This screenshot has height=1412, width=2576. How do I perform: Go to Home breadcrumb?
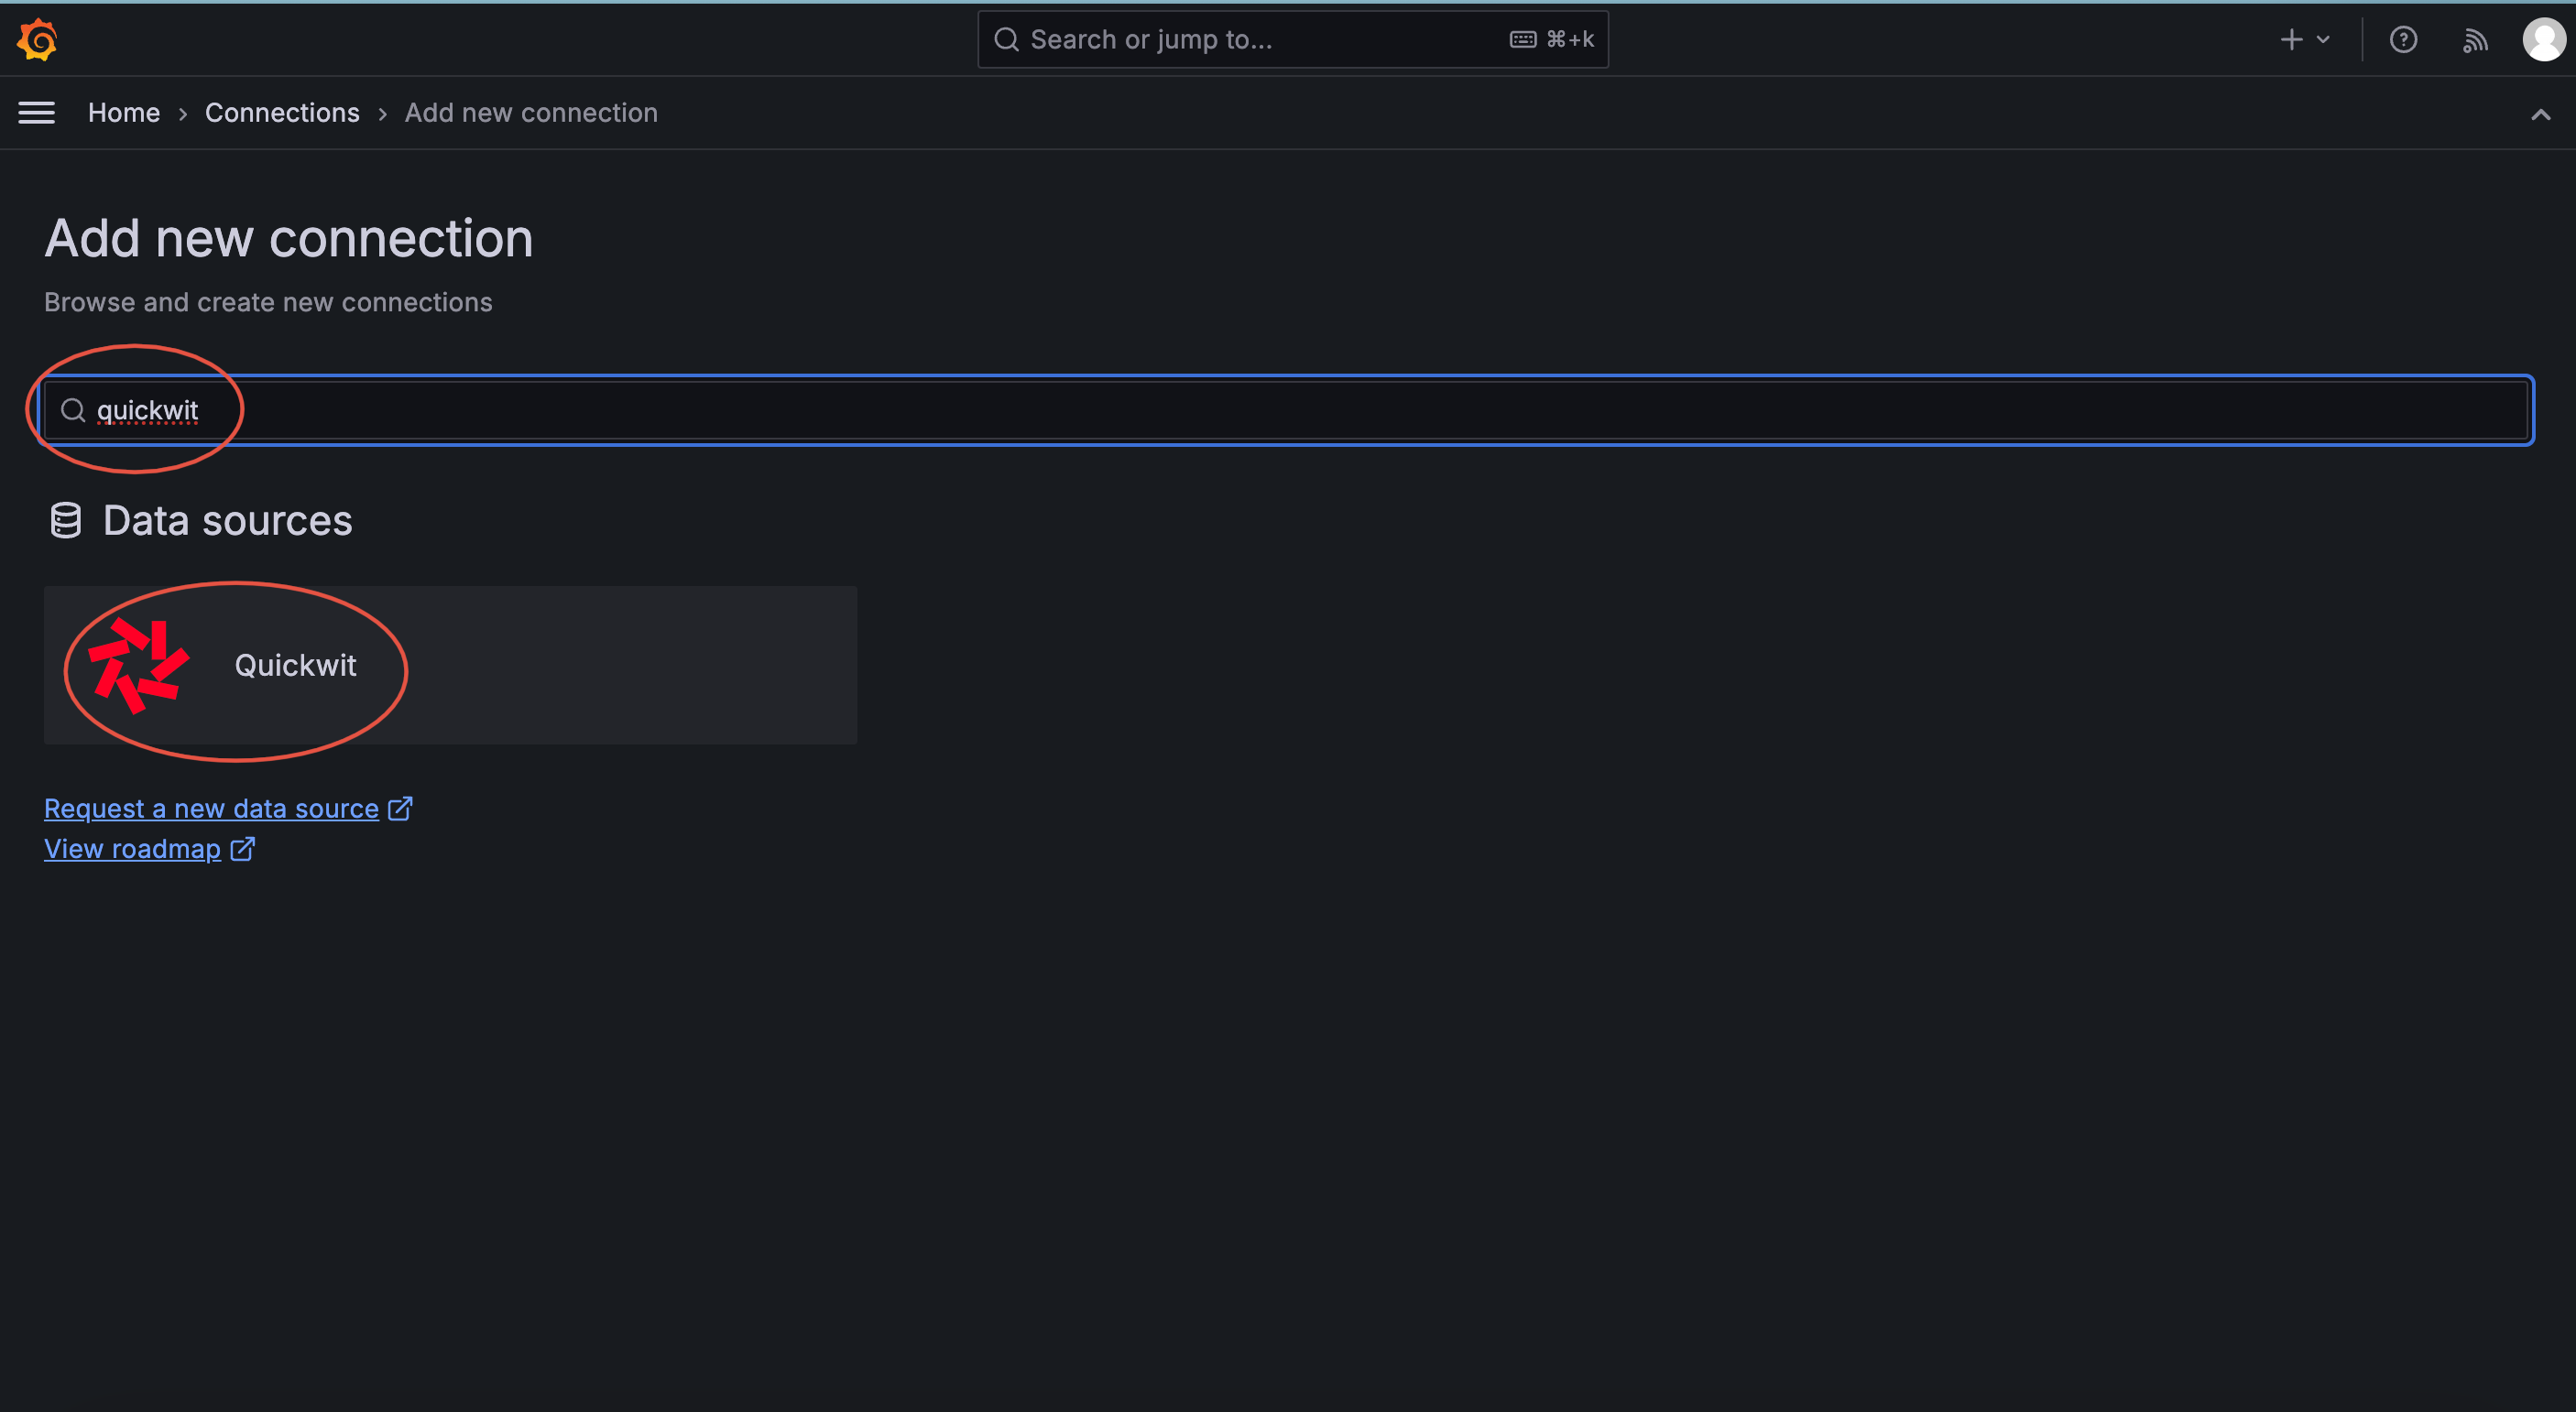pos(124,113)
